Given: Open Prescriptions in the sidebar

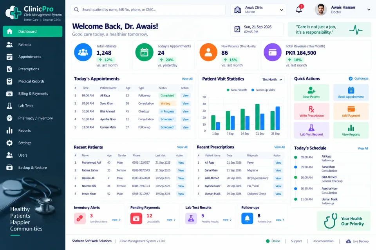Looking at the screenshot, I should [x=33, y=69].
